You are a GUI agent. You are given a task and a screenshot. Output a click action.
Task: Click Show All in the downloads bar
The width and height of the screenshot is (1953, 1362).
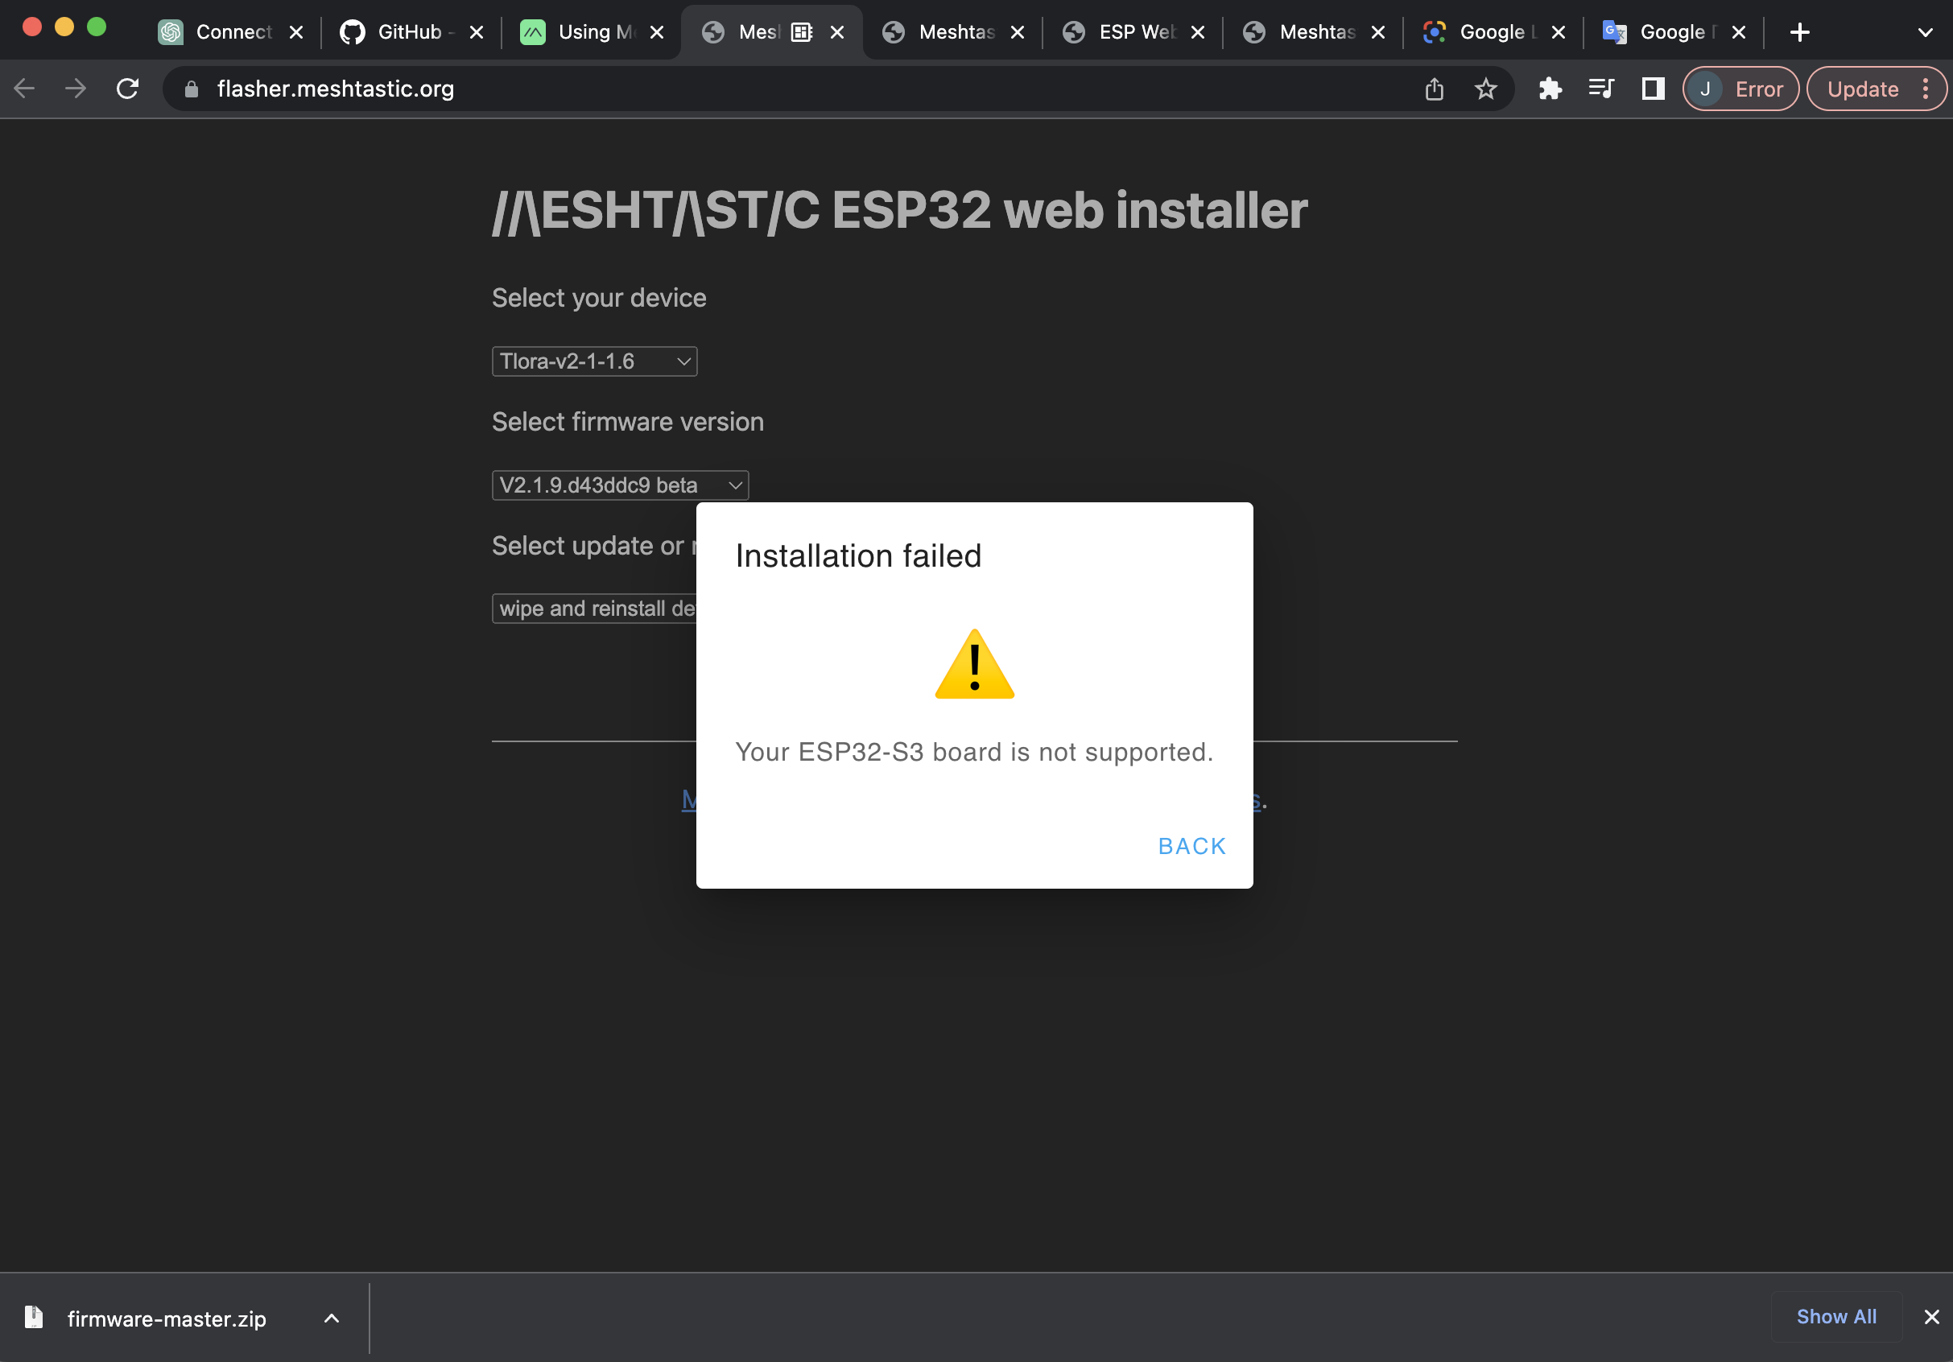coord(1836,1317)
